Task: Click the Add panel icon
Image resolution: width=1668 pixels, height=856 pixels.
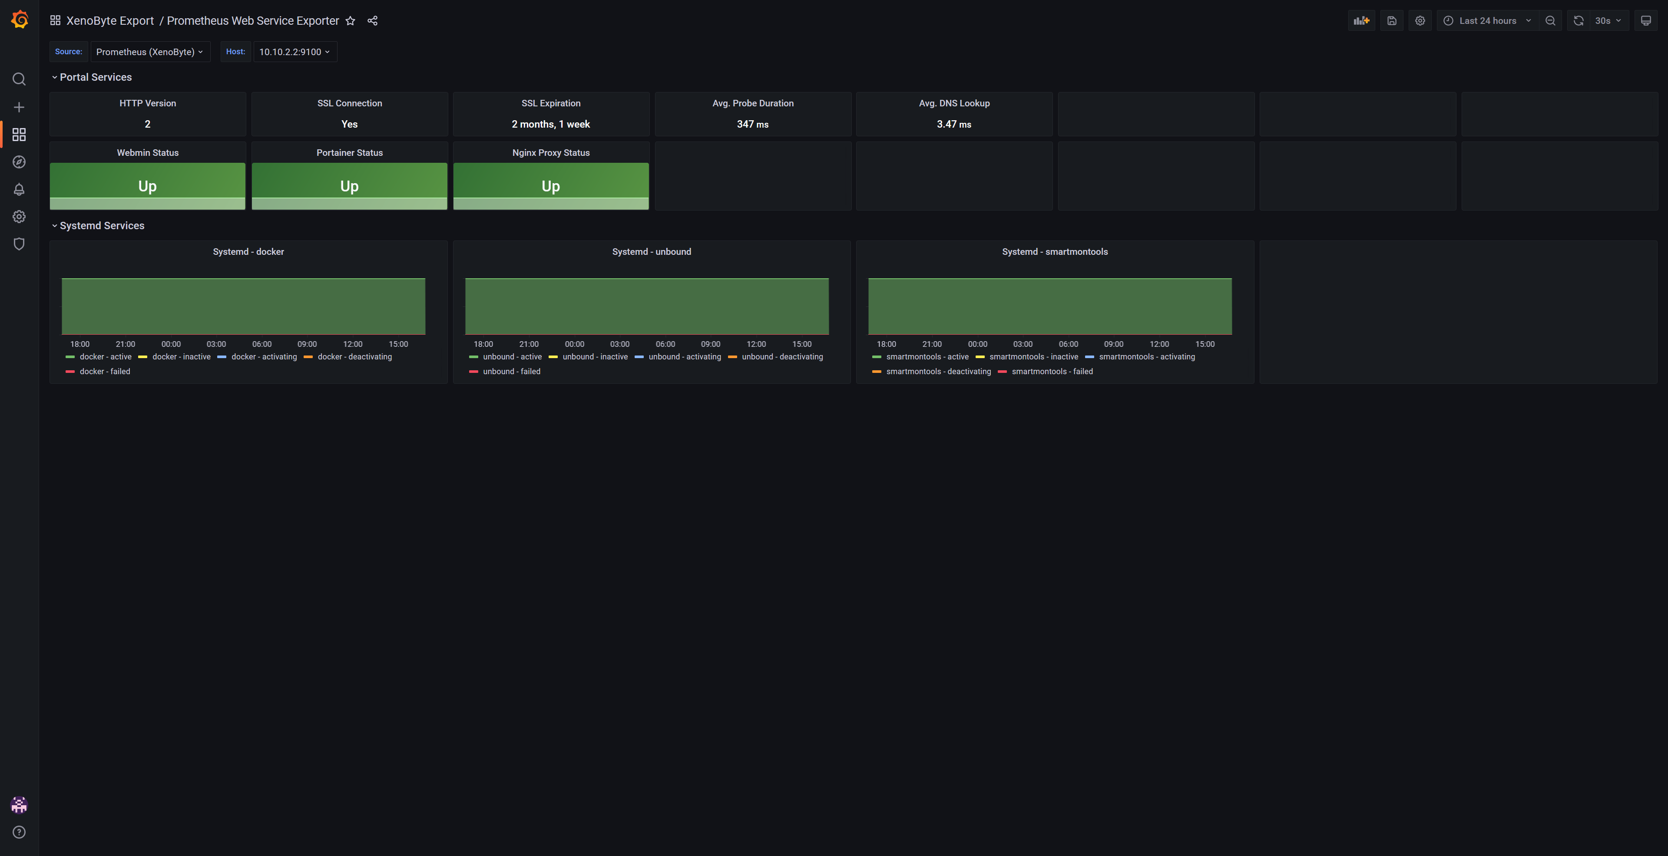Action: click(x=1361, y=21)
